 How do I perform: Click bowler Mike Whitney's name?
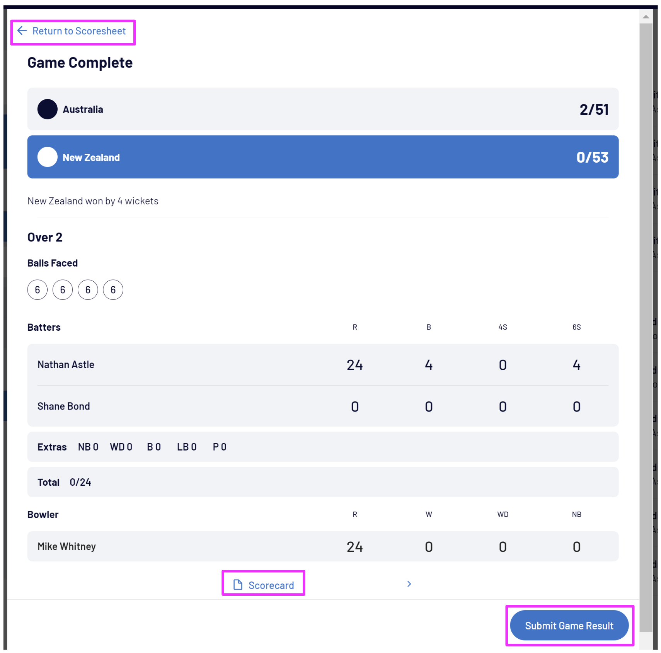[x=66, y=546]
